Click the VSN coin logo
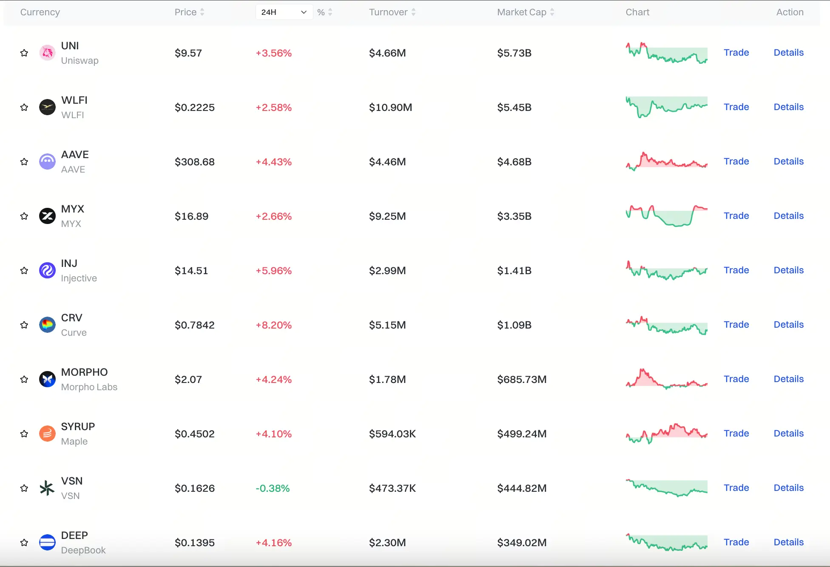Screen dimensions: 830x567 [x=47, y=488]
